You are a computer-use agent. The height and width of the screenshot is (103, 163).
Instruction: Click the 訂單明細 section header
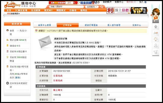pos(91,67)
